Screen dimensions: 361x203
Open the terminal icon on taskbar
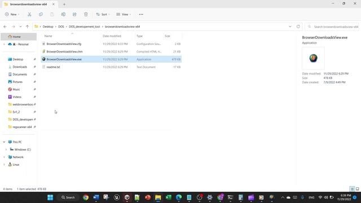[x=230, y=197]
